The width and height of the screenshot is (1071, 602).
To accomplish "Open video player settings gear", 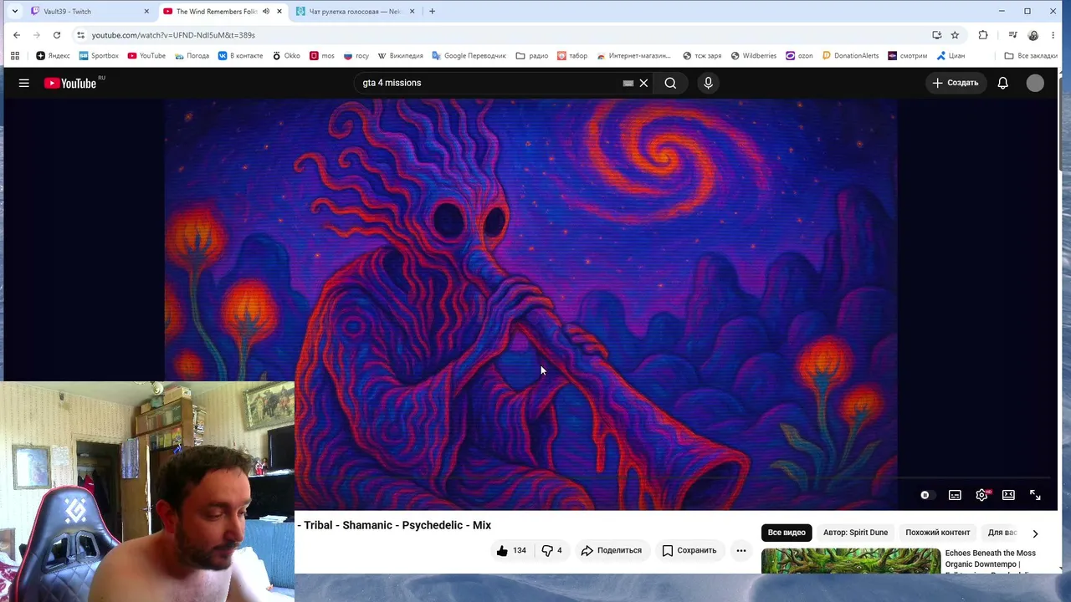I will pyautogui.click(x=981, y=495).
